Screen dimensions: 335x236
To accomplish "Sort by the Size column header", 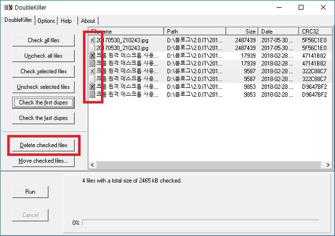I will click(242, 31).
